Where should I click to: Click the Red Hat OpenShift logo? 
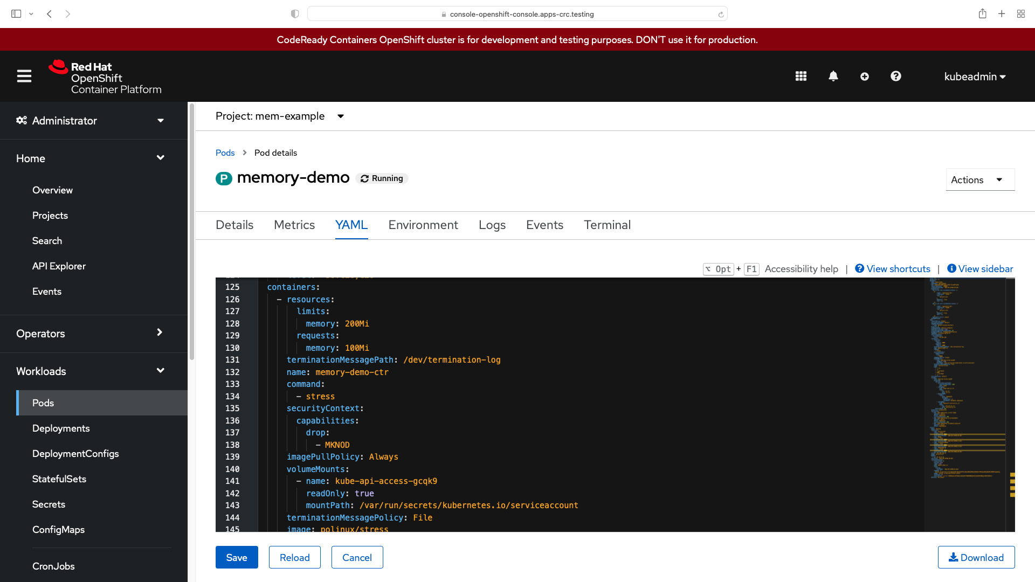(x=105, y=77)
